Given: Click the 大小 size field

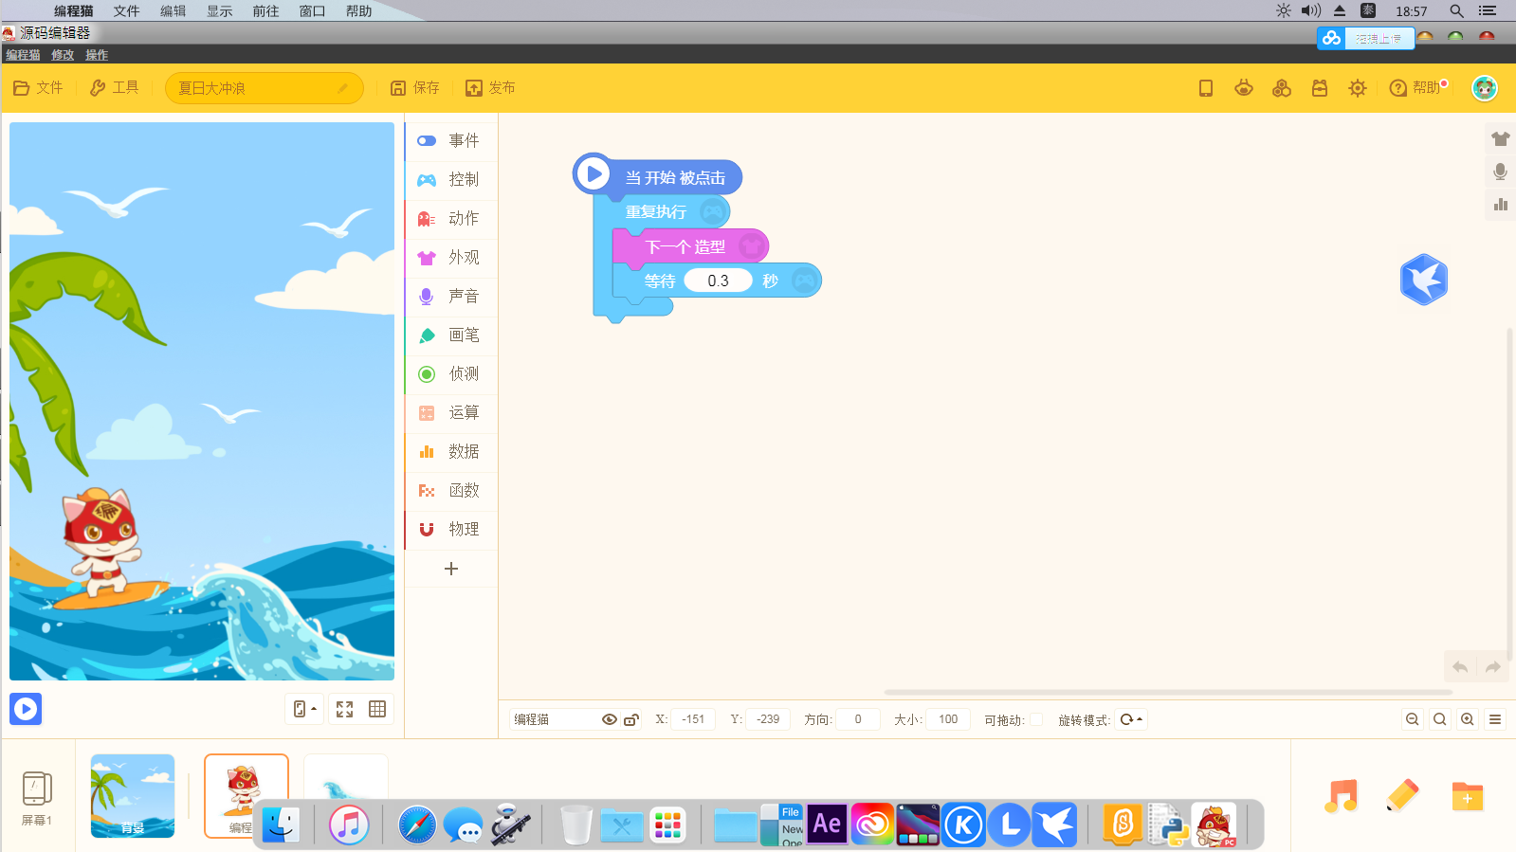Looking at the screenshot, I should coord(948,719).
